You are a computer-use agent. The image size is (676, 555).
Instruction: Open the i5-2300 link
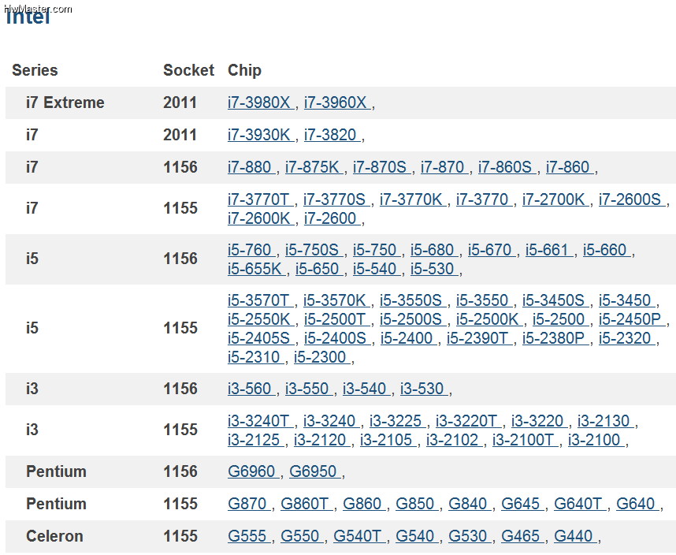coord(321,357)
